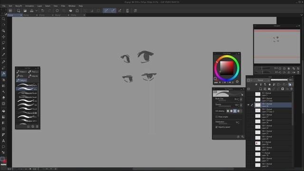The width and height of the screenshot is (304, 171).
Task: Open the Brush Size dynamics button
Action: click(241, 99)
